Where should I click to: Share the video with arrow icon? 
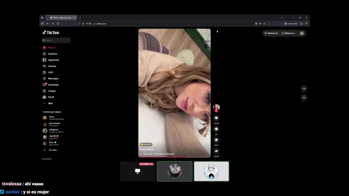point(216,151)
